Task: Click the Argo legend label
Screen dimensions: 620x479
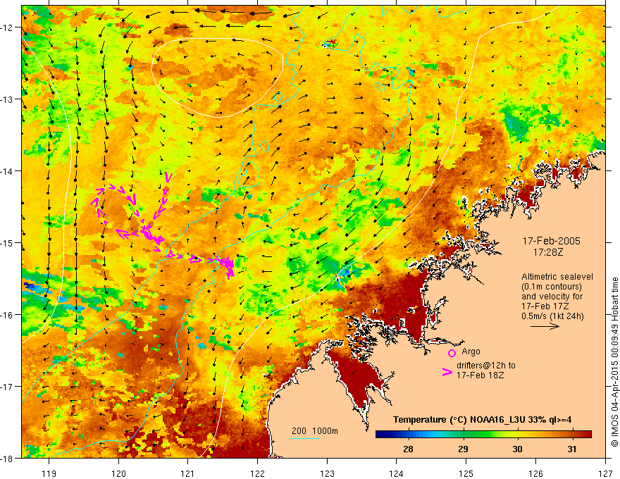Action: [471, 352]
